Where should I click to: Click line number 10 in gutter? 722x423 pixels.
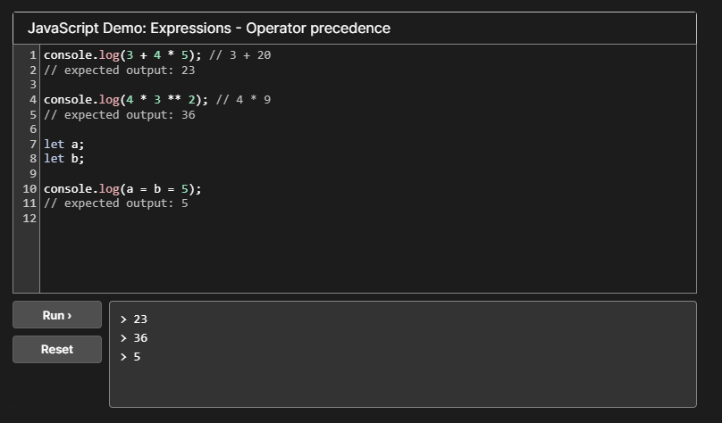click(29, 188)
